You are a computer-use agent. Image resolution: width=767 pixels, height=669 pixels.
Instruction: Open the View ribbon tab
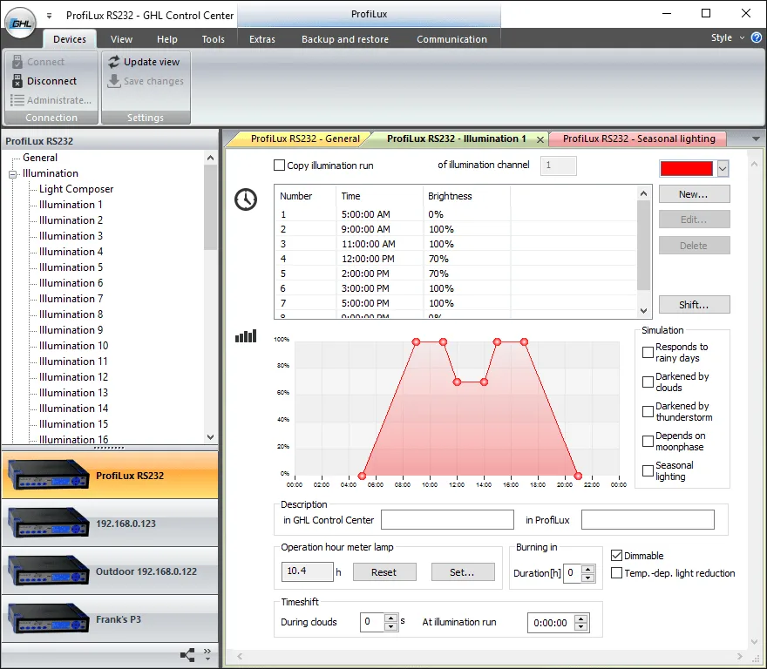click(121, 39)
